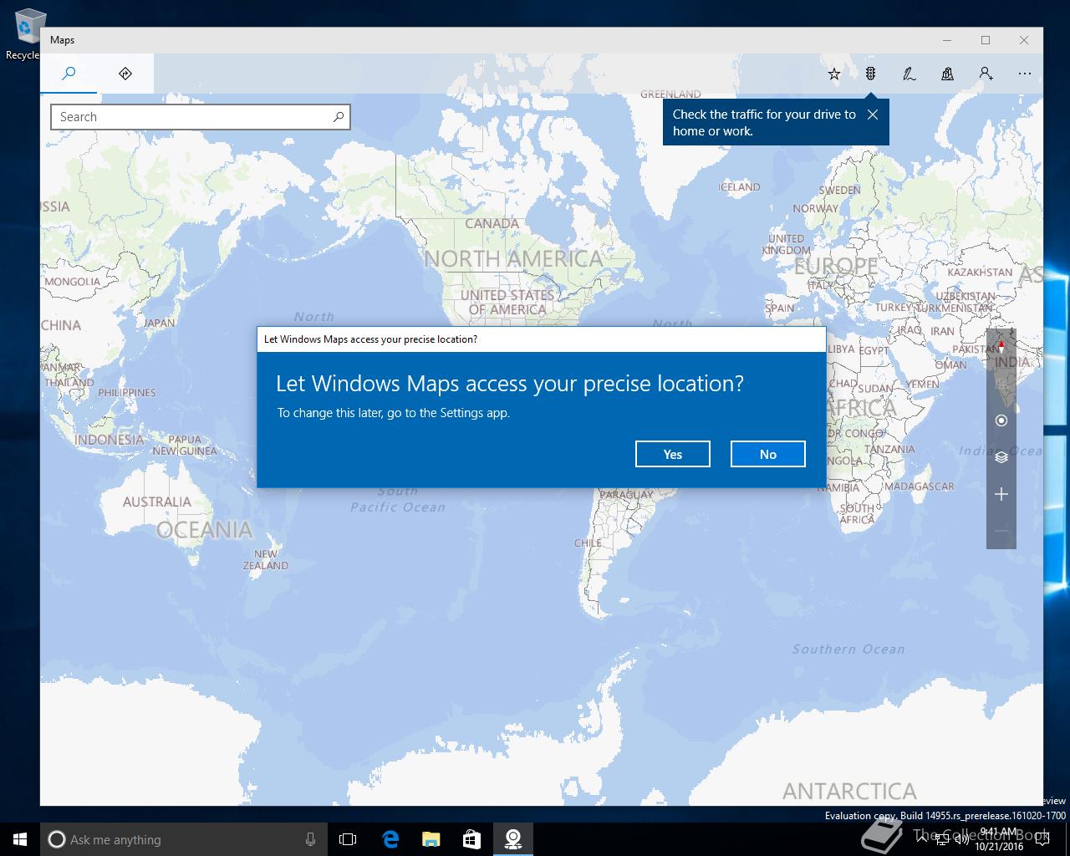Click the KAZAKHSTAN map label
The image size is (1070, 856).
coord(980,272)
